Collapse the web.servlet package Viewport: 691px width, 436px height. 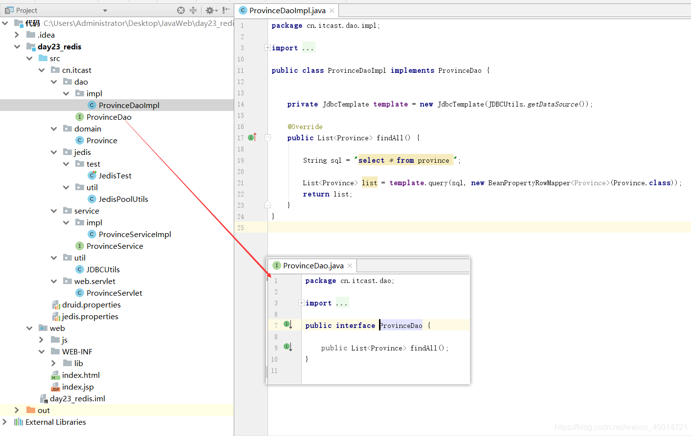(54, 281)
